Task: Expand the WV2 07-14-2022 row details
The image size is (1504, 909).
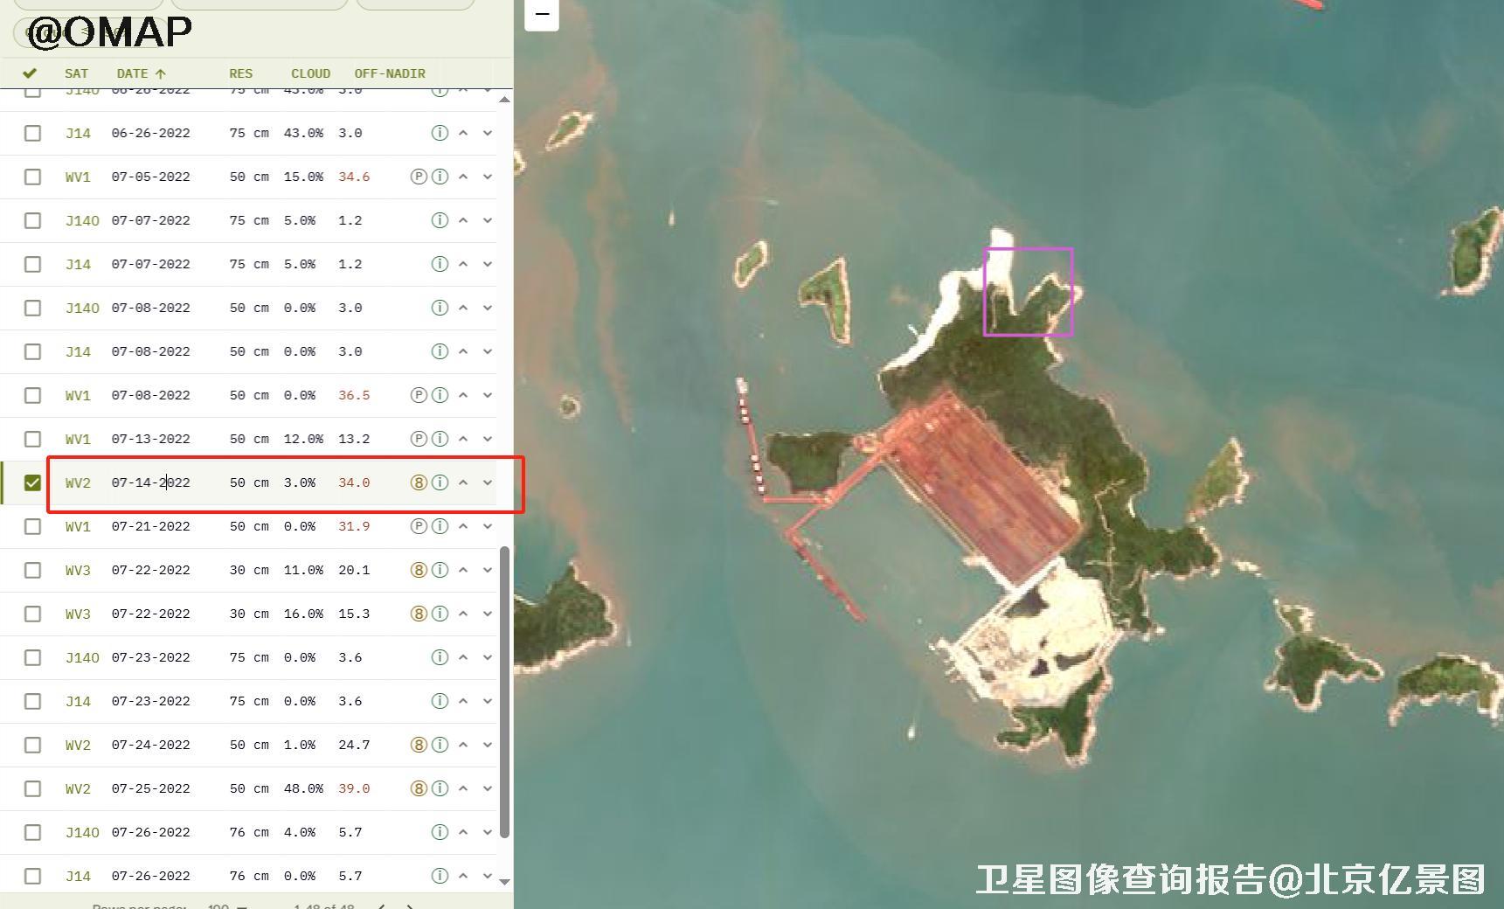Action: point(488,482)
